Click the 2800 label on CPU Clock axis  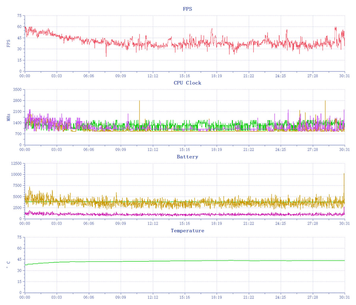click(17, 101)
